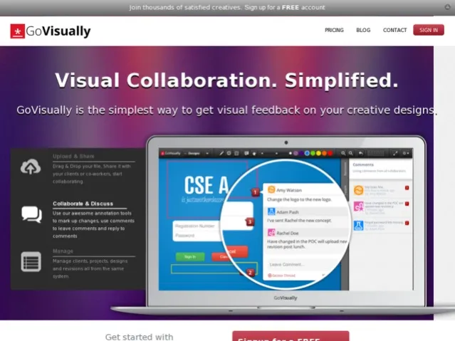This screenshot has height=341, width=455.
Task: Click the GoVisually wordmark text
Action: point(58,31)
